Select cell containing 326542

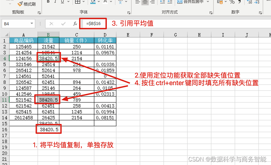pyautogui.click(x=24, y=82)
